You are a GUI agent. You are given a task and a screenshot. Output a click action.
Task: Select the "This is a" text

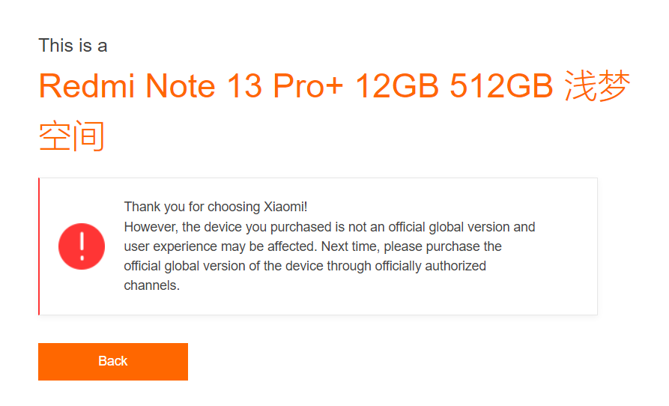pos(73,46)
